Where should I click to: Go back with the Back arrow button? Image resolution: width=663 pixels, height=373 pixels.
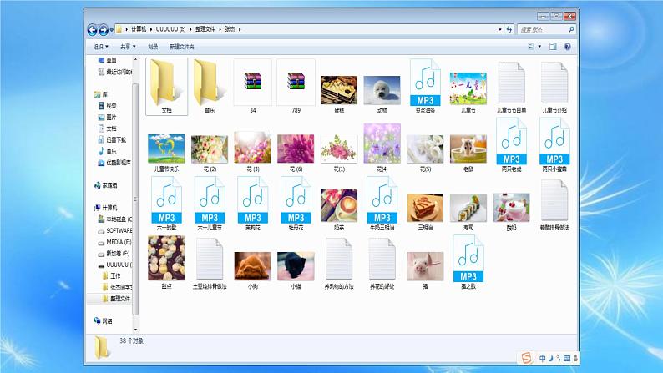click(92, 29)
